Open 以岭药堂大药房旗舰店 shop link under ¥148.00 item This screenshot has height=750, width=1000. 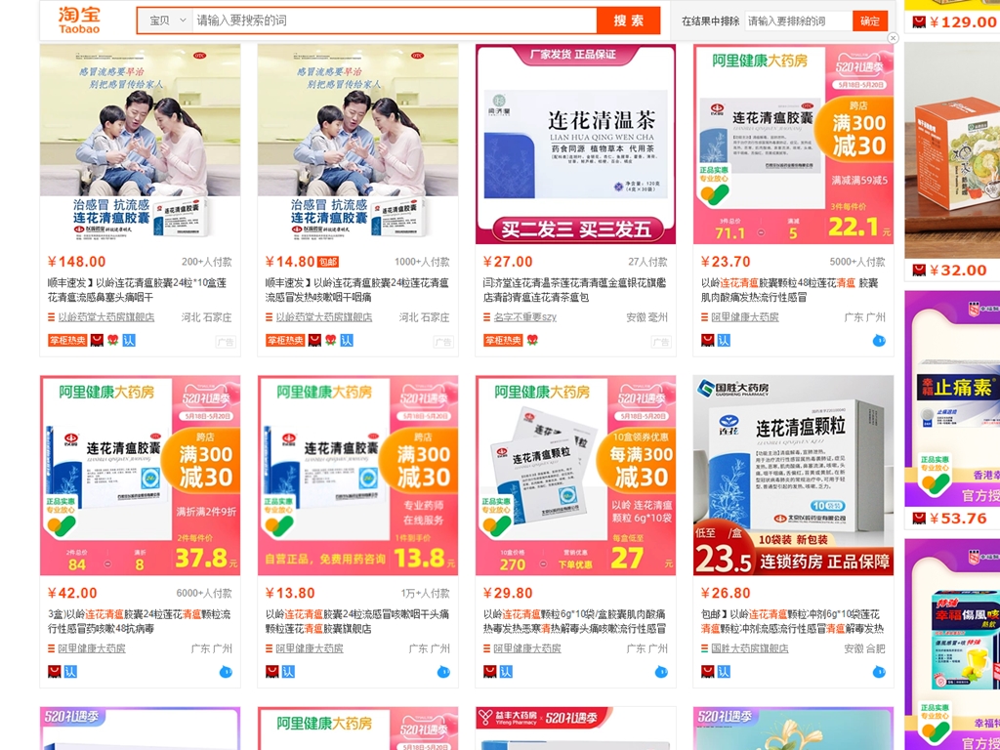coord(105,317)
